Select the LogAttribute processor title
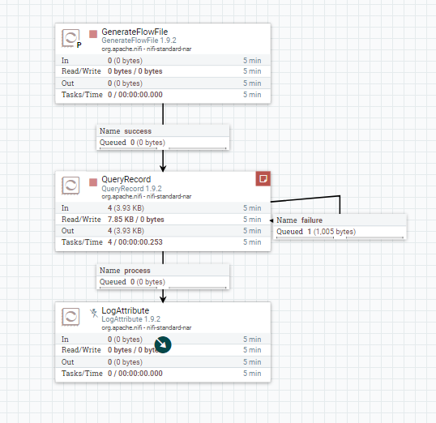The image size is (436, 423). (x=125, y=310)
